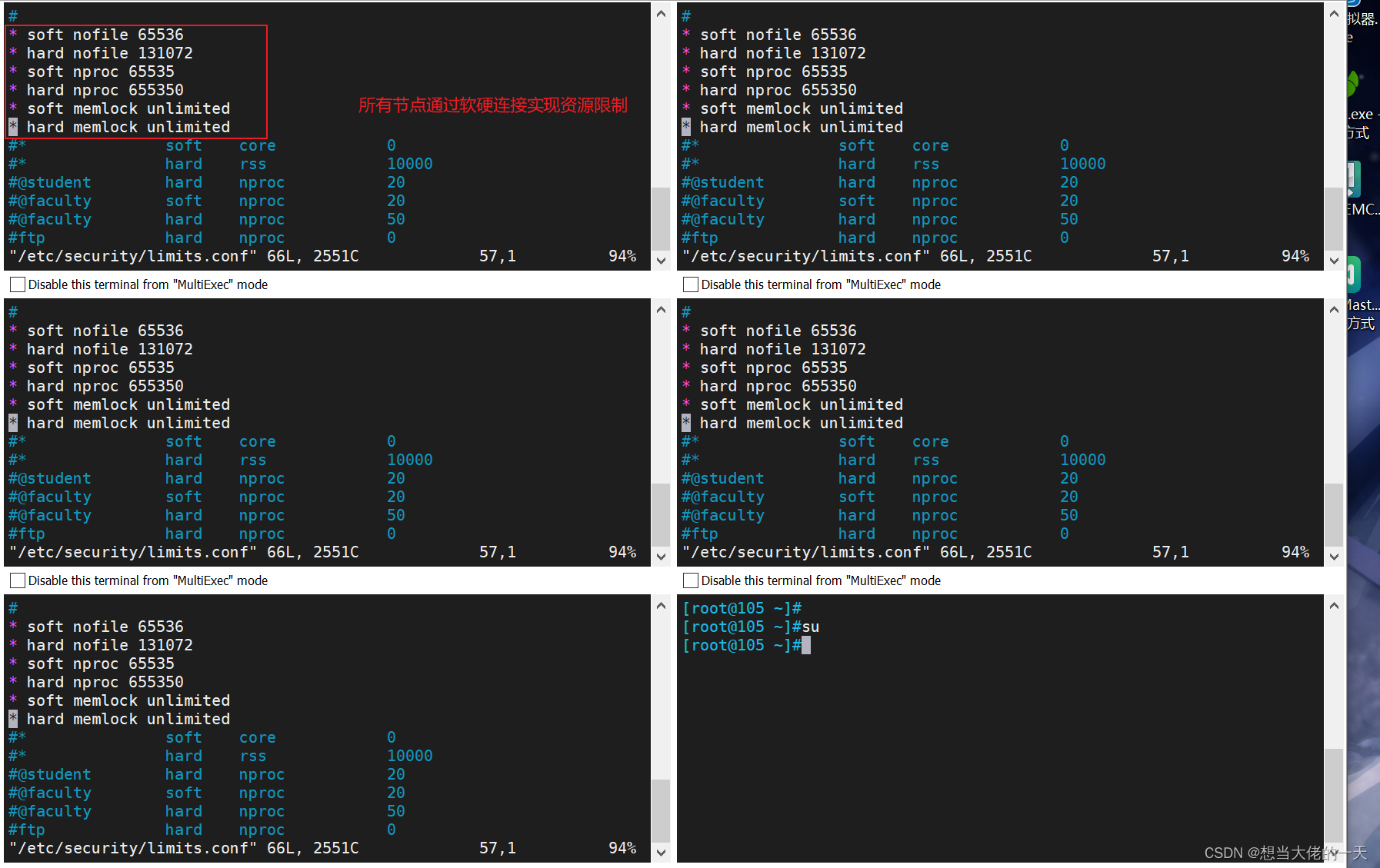
Task: Click scrollbar thumb of bottom-left terminal
Action: click(x=661, y=810)
